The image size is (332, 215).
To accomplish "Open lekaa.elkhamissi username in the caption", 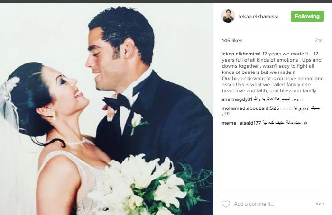I will (x=241, y=54).
